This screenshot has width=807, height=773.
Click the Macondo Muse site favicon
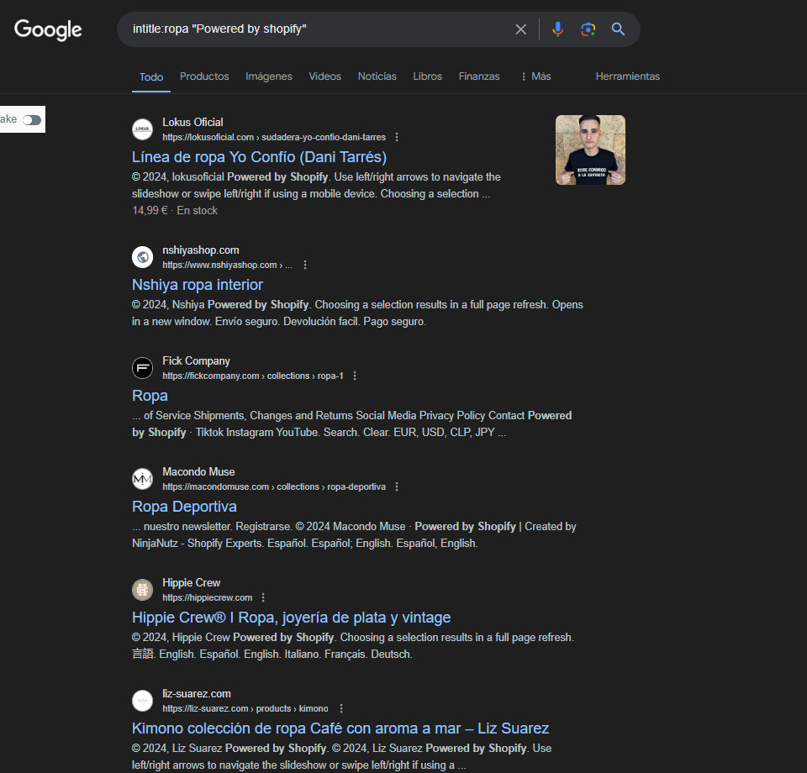click(x=142, y=479)
